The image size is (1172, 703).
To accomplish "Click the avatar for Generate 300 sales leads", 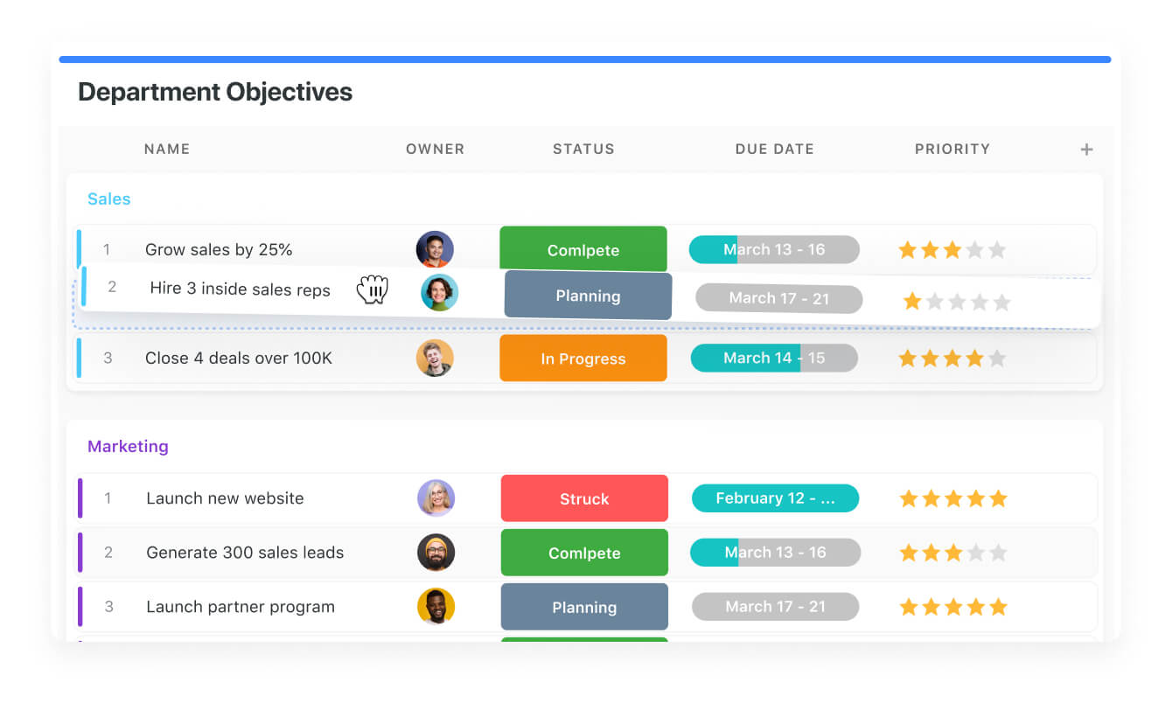I will tap(436, 552).
